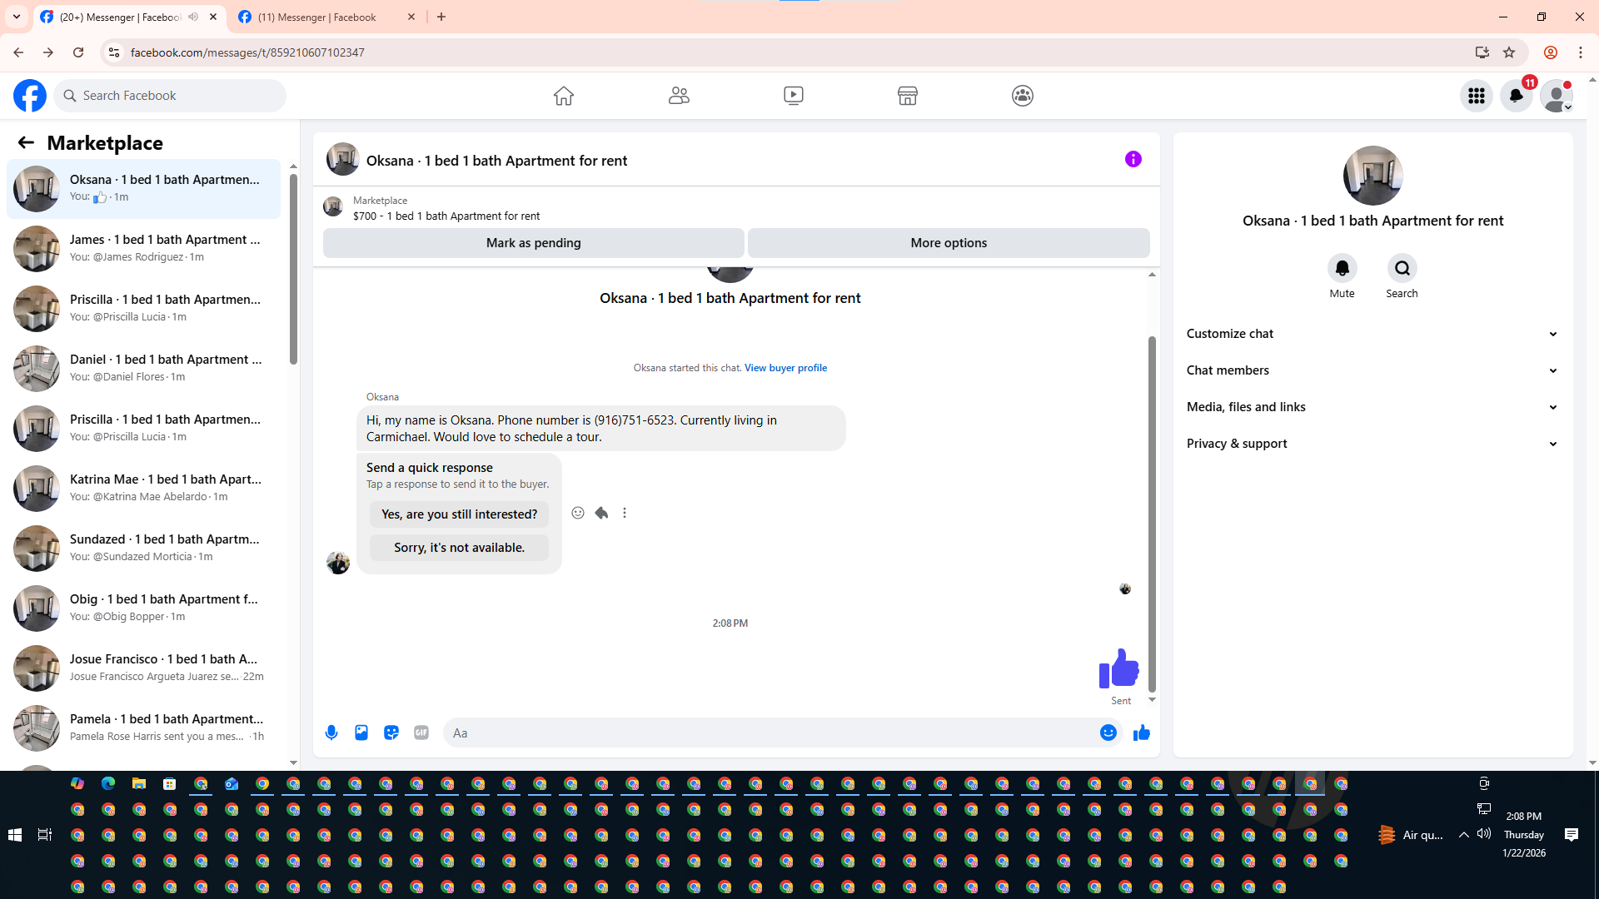Open View buyer profile link
The image size is (1599, 899).
click(x=785, y=368)
